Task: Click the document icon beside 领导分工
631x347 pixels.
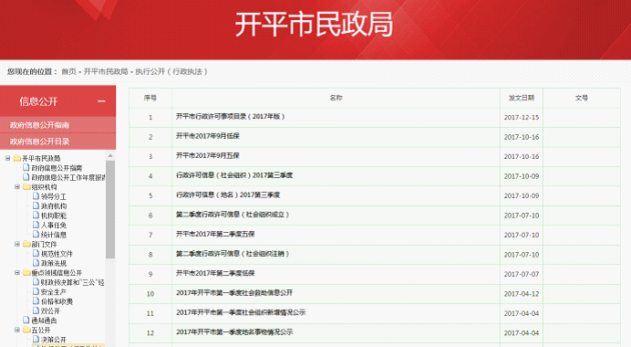Action: (x=36, y=196)
